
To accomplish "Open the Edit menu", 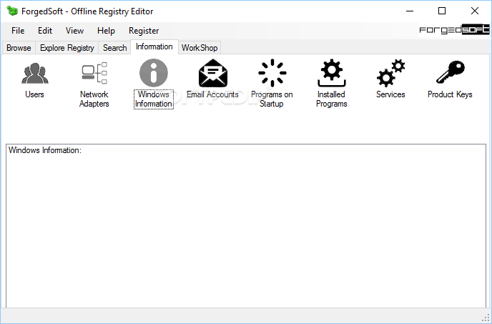I will point(45,31).
